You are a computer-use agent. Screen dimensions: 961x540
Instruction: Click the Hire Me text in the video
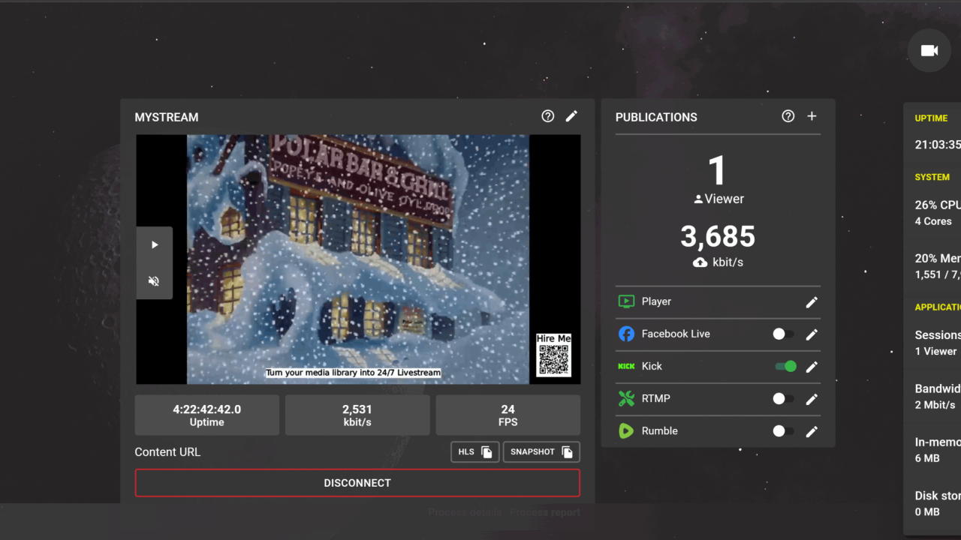(x=554, y=339)
